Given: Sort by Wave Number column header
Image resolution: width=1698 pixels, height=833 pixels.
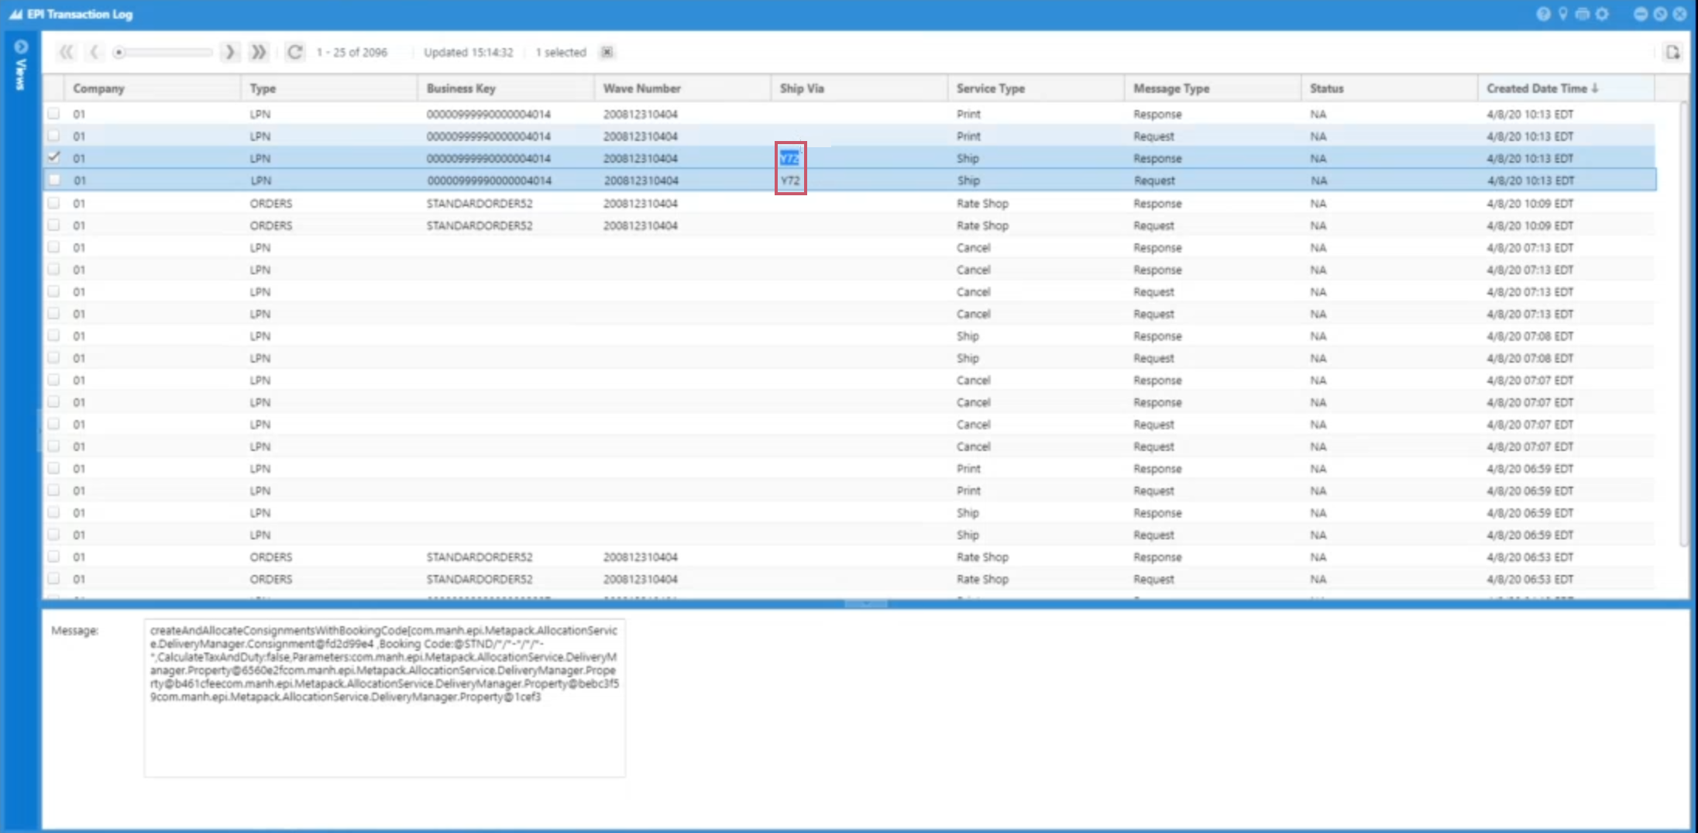Looking at the screenshot, I should point(682,88).
